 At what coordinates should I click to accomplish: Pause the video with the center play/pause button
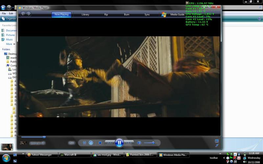point(119,143)
